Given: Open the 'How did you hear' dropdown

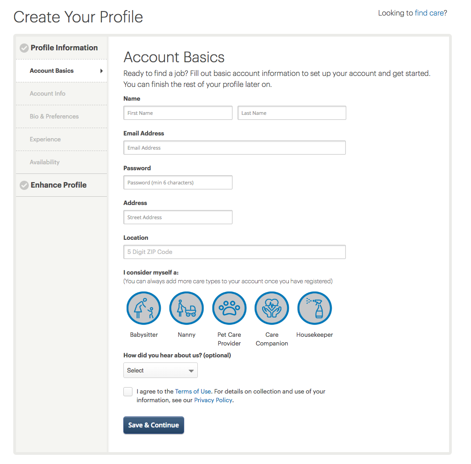Looking at the screenshot, I should tap(160, 371).
